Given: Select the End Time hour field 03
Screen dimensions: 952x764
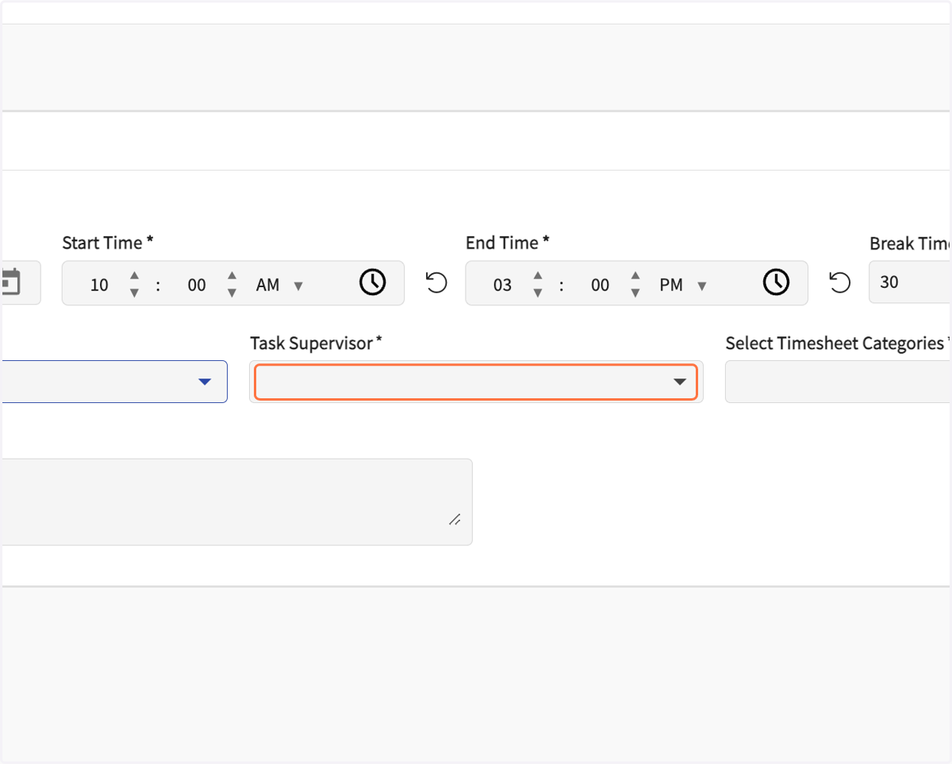Looking at the screenshot, I should 503,285.
